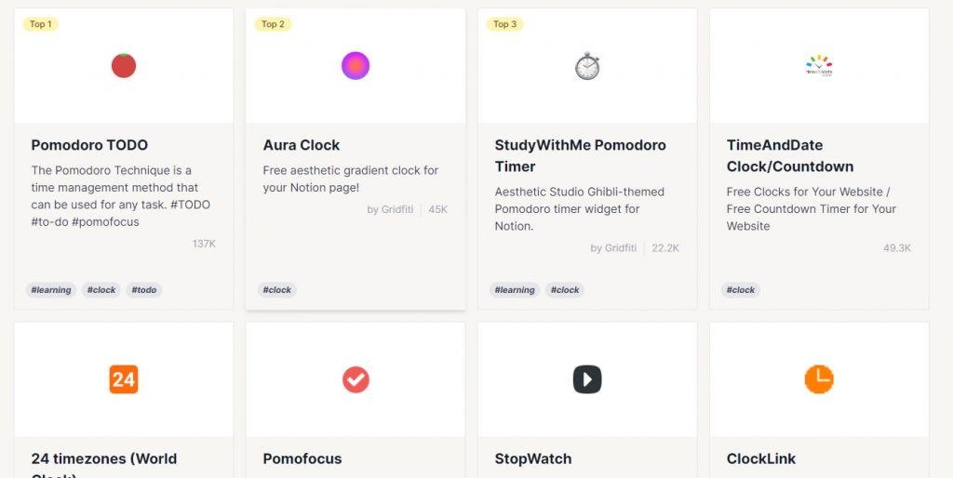Click the ClockLink orange clock icon
953x478 pixels.
pos(819,378)
